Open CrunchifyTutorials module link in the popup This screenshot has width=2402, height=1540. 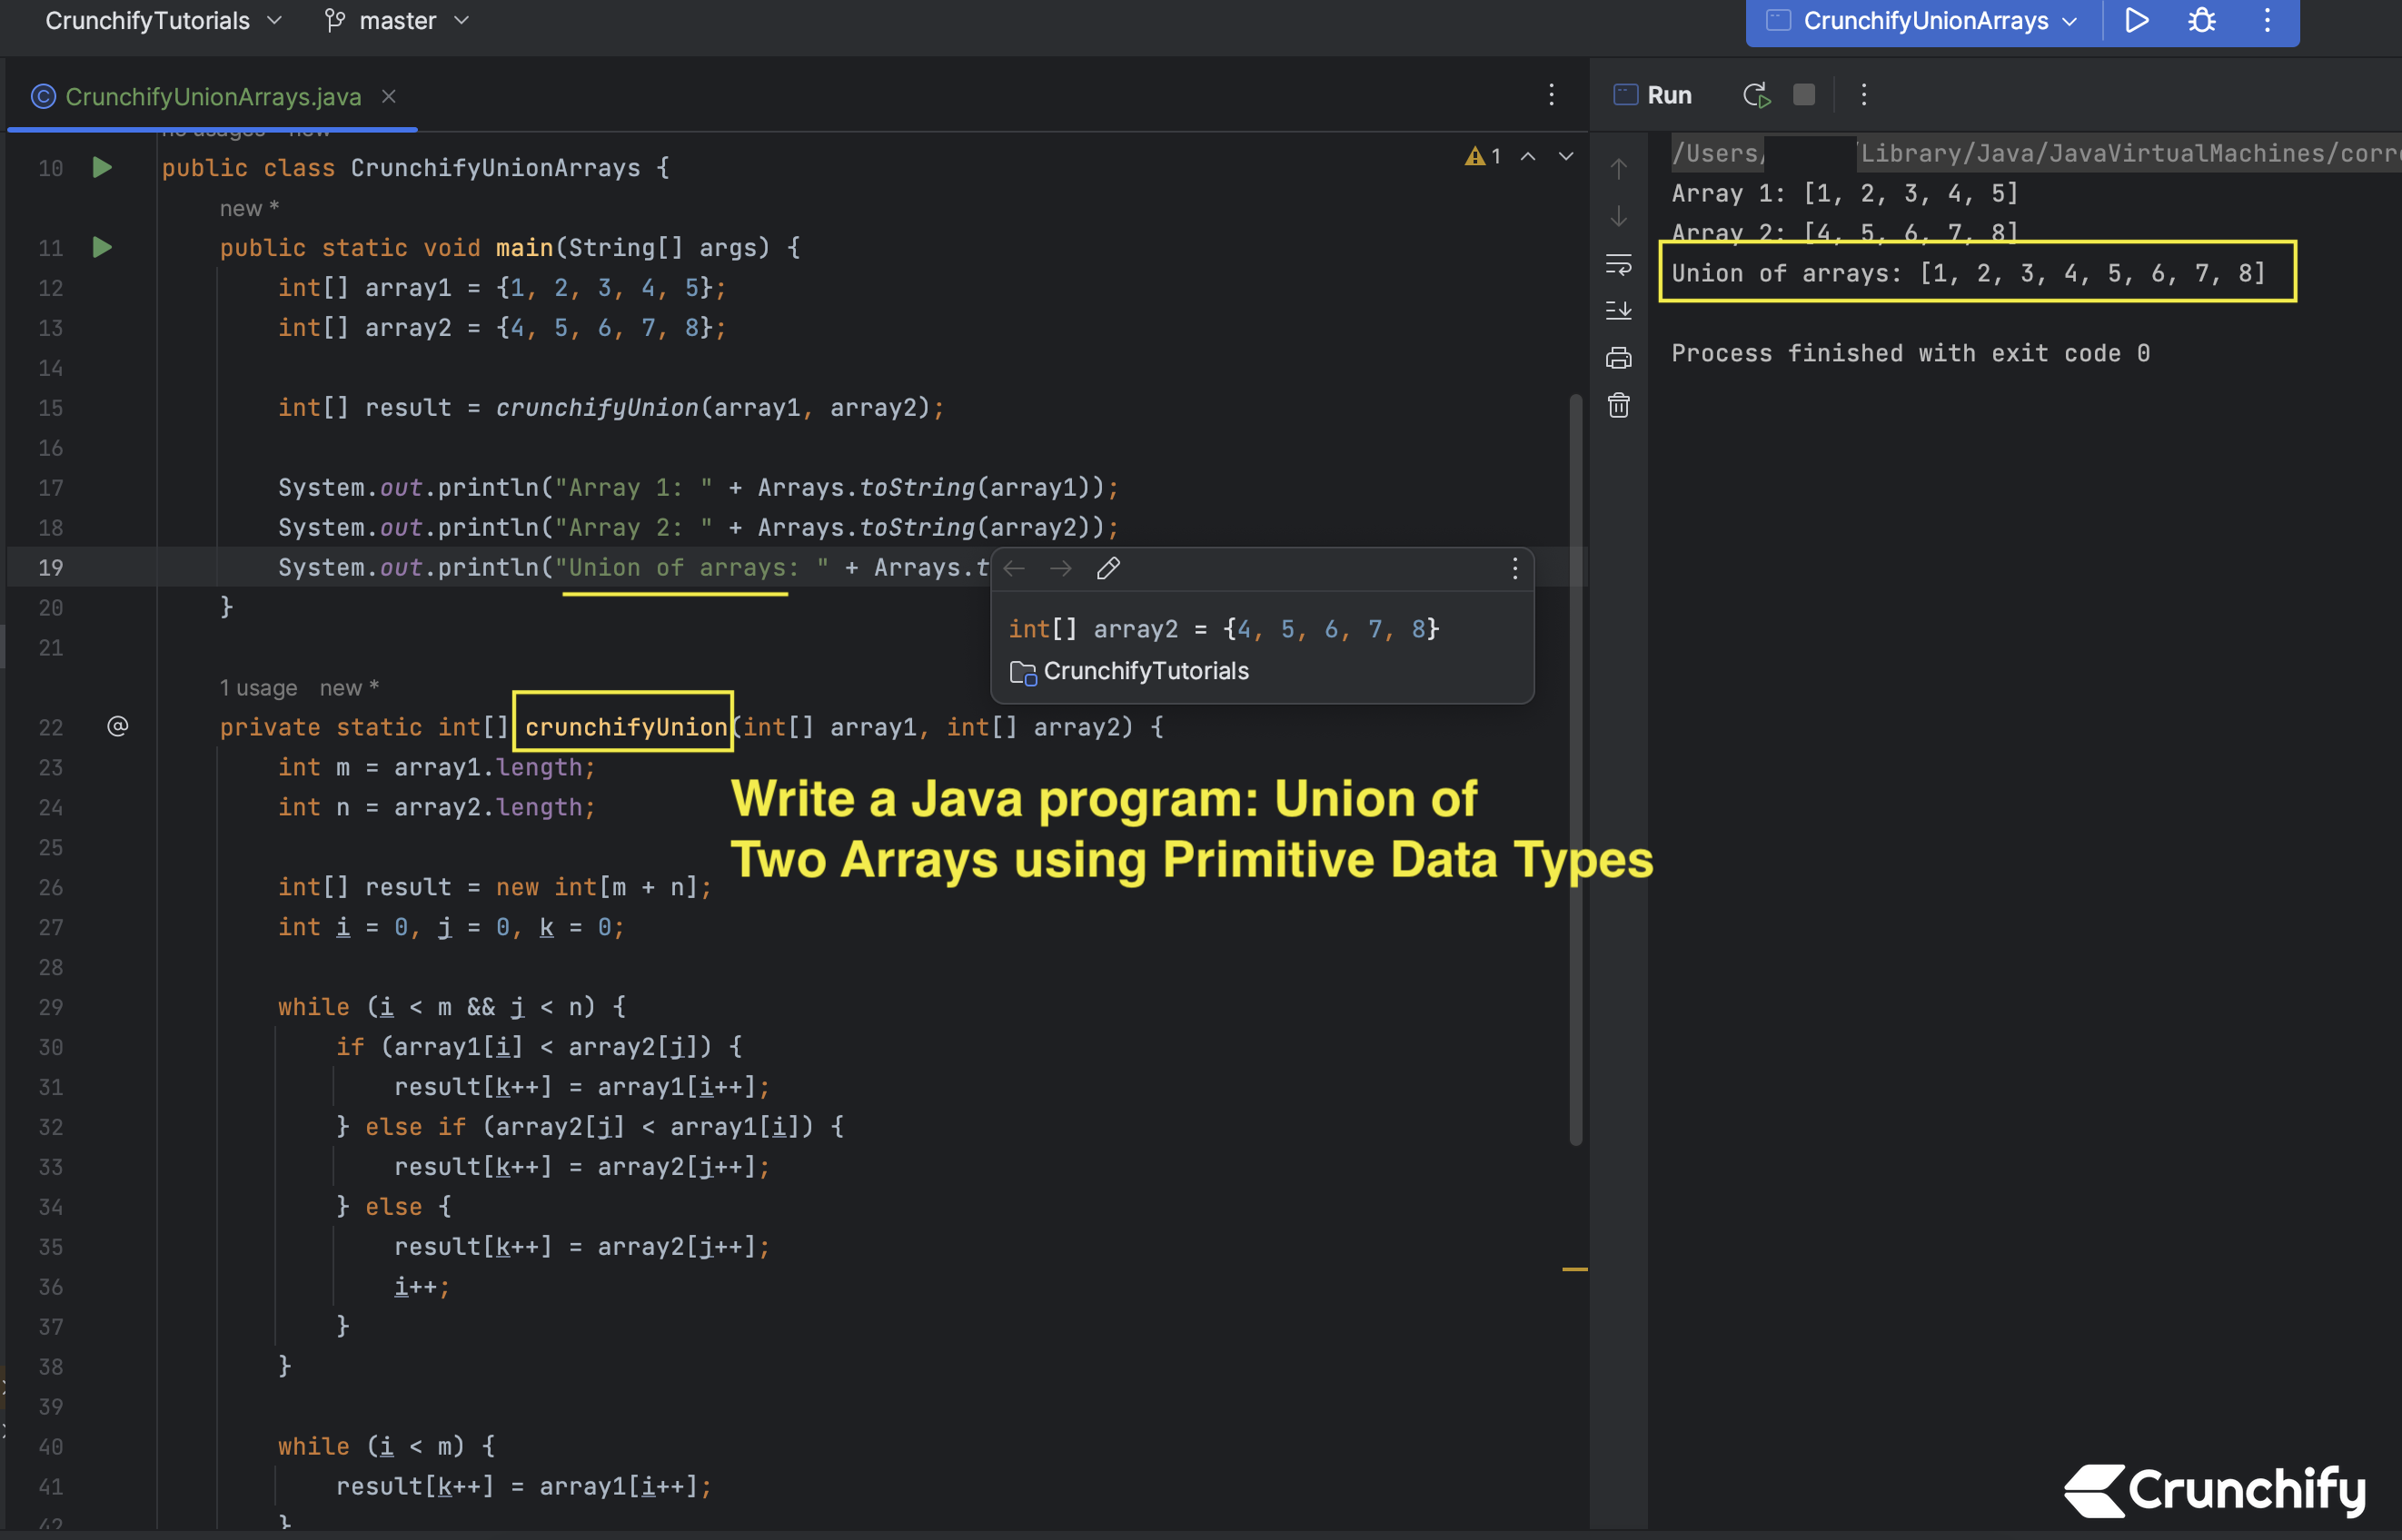tap(1146, 671)
